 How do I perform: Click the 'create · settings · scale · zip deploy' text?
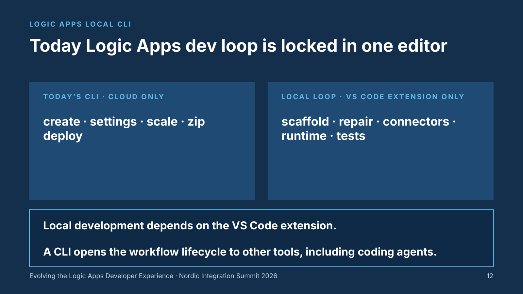point(124,129)
